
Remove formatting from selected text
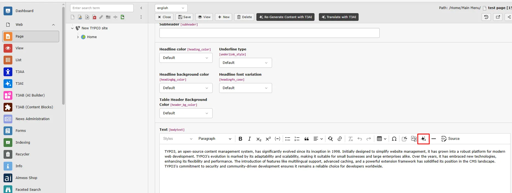[350, 139]
